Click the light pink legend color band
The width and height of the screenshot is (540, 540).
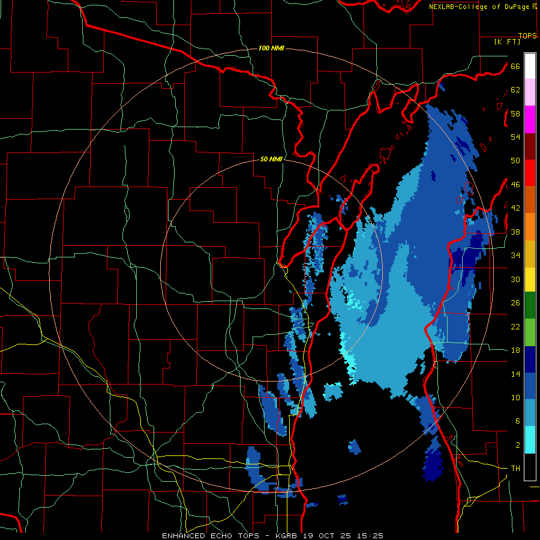530,92
